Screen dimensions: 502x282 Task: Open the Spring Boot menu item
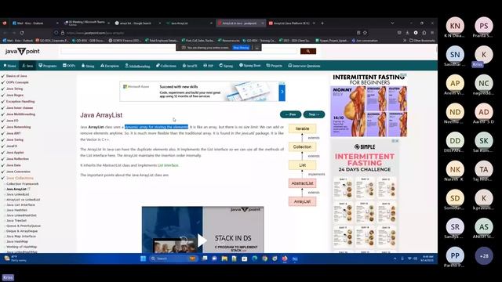pos(250,66)
